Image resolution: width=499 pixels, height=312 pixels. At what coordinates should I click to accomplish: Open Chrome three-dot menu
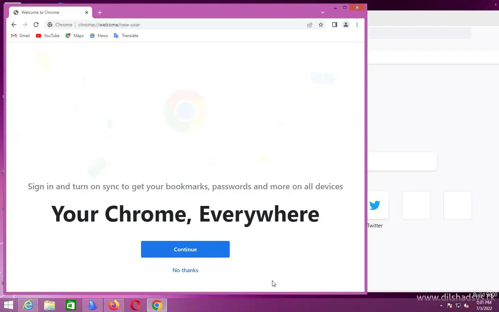tap(357, 25)
